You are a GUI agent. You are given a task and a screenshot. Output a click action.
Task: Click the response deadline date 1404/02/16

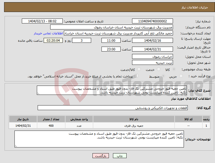(x=152, y=40)
